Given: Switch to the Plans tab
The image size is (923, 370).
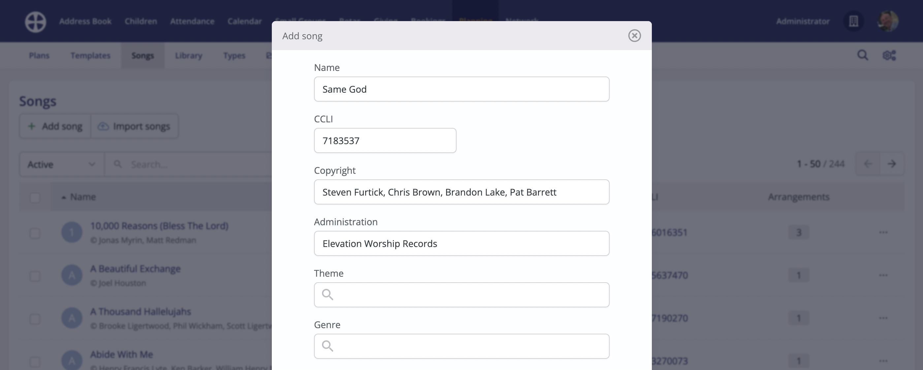Looking at the screenshot, I should coord(39,55).
